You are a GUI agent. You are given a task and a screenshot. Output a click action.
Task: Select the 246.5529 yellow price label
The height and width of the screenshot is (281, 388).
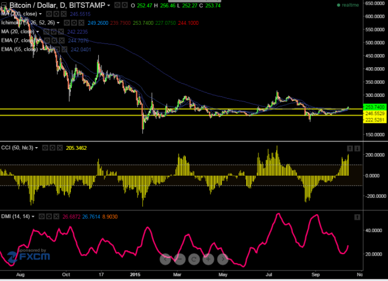pyautogui.click(x=375, y=114)
